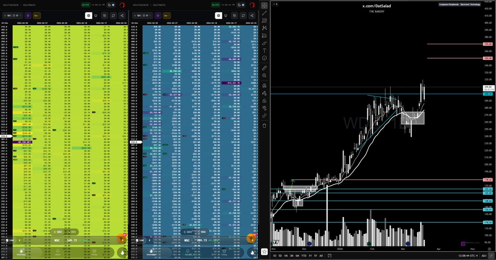Screen dimensions: 496x260
Task: Click the 299.76 teal price level label
Action: coord(488,94)
